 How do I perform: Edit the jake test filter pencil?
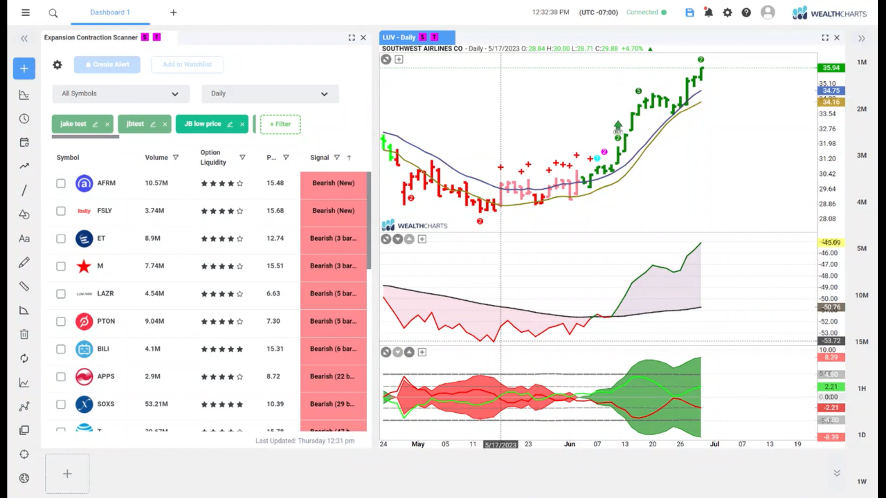point(95,124)
